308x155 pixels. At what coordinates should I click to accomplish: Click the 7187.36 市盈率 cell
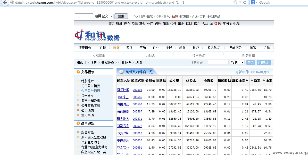[255, 90]
